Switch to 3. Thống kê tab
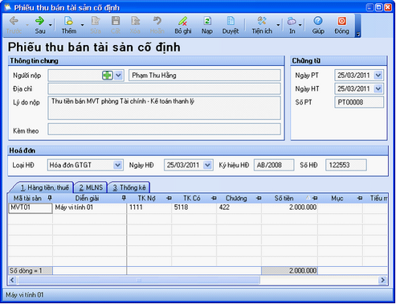Screen dimensions: 396x304 click(129, 187)
